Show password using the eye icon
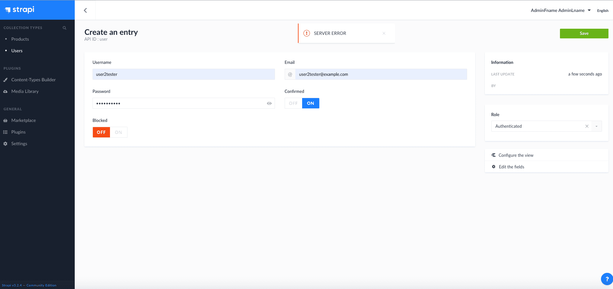The image size is (613, 289). click(269, 104)
